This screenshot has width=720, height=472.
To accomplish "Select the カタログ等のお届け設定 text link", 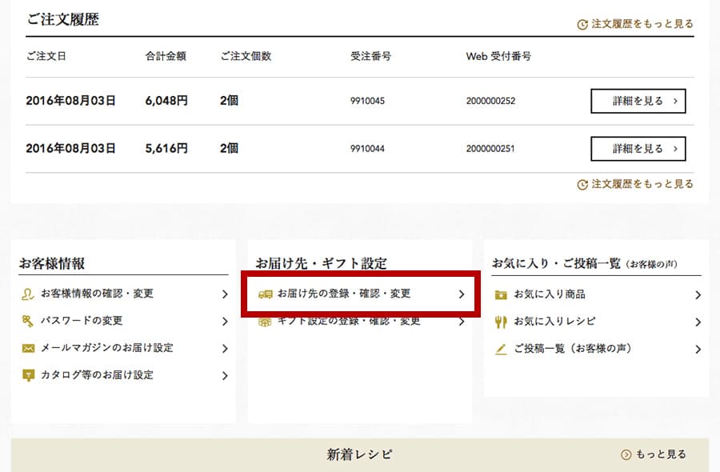I will (97, 375).
